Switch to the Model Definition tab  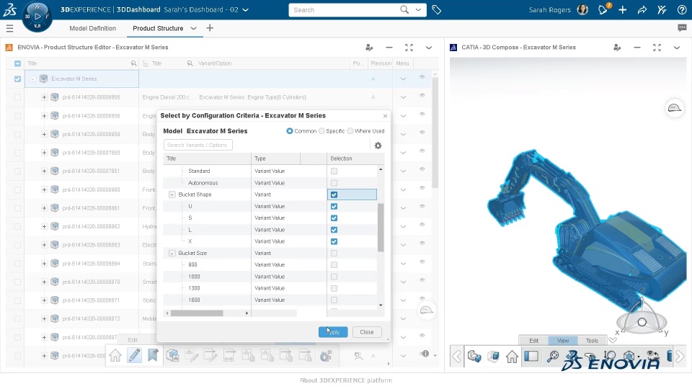point(93,28)
